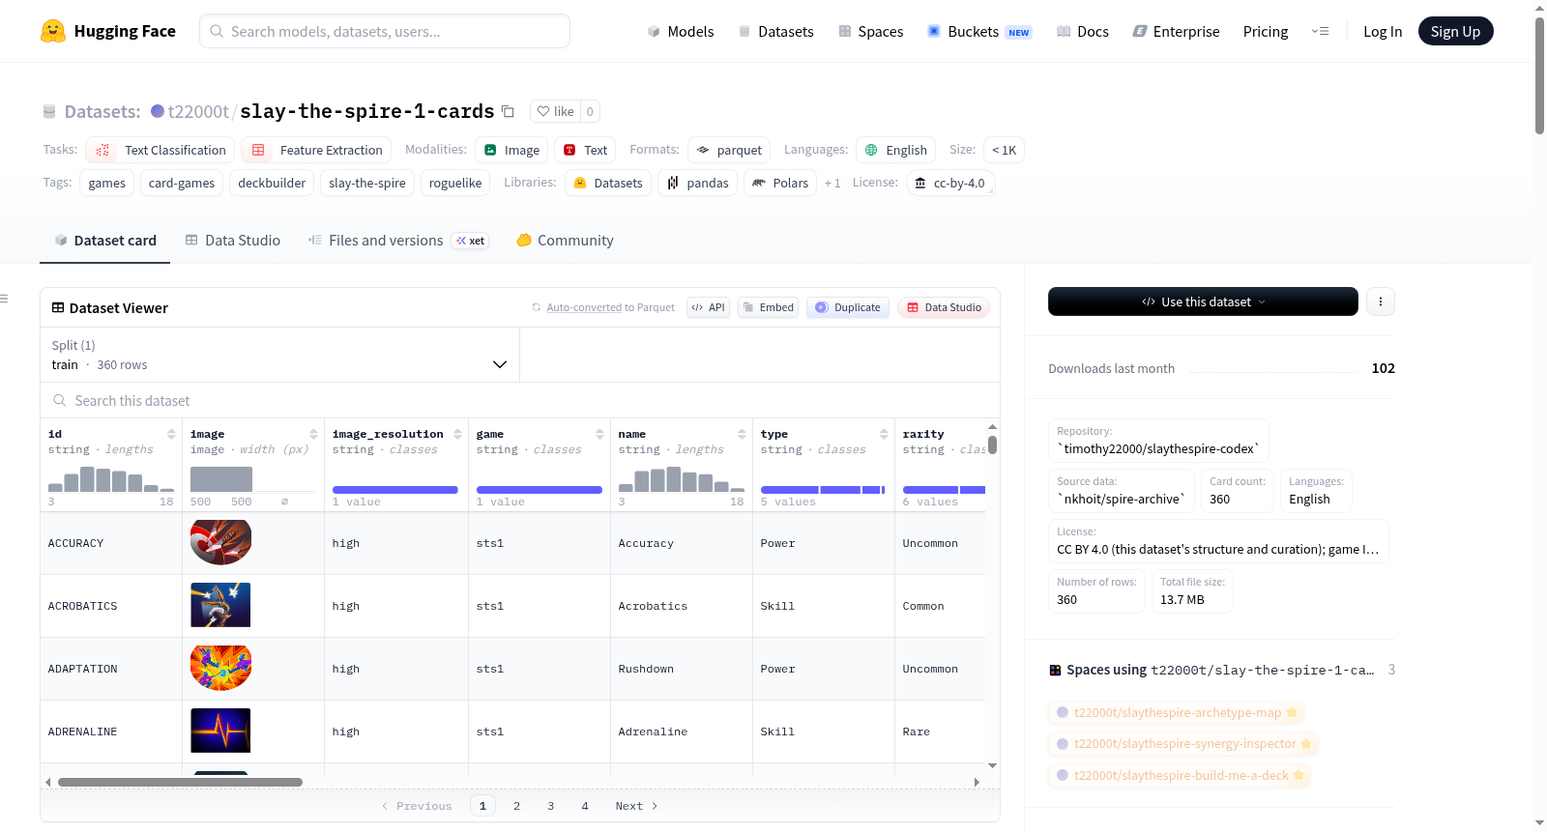Expand the train split selector
Screen dimensions: 1547x832
coord(279,355)
